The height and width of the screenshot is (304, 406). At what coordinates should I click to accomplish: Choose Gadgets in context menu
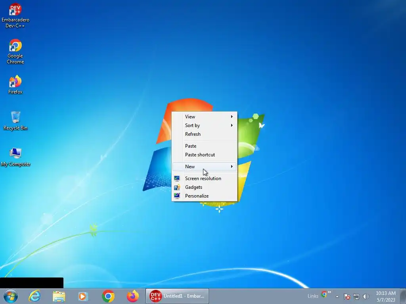point(204,187)
